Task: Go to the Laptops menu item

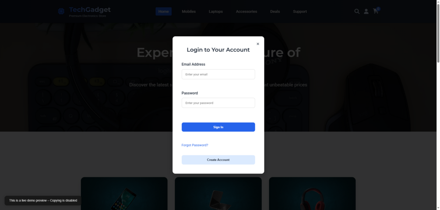Action: [216, 11]
